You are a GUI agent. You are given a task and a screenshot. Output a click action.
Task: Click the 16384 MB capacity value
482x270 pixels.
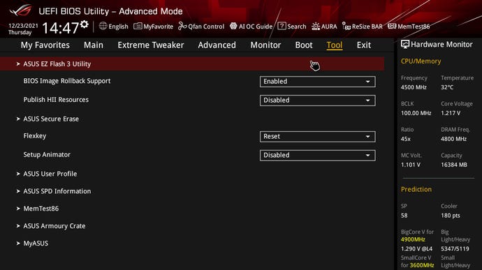(x=454, y=165)
